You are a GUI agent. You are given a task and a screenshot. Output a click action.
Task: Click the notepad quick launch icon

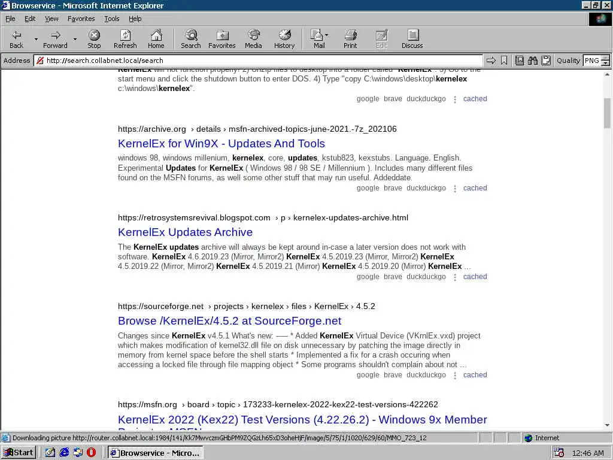coord(50,453)
